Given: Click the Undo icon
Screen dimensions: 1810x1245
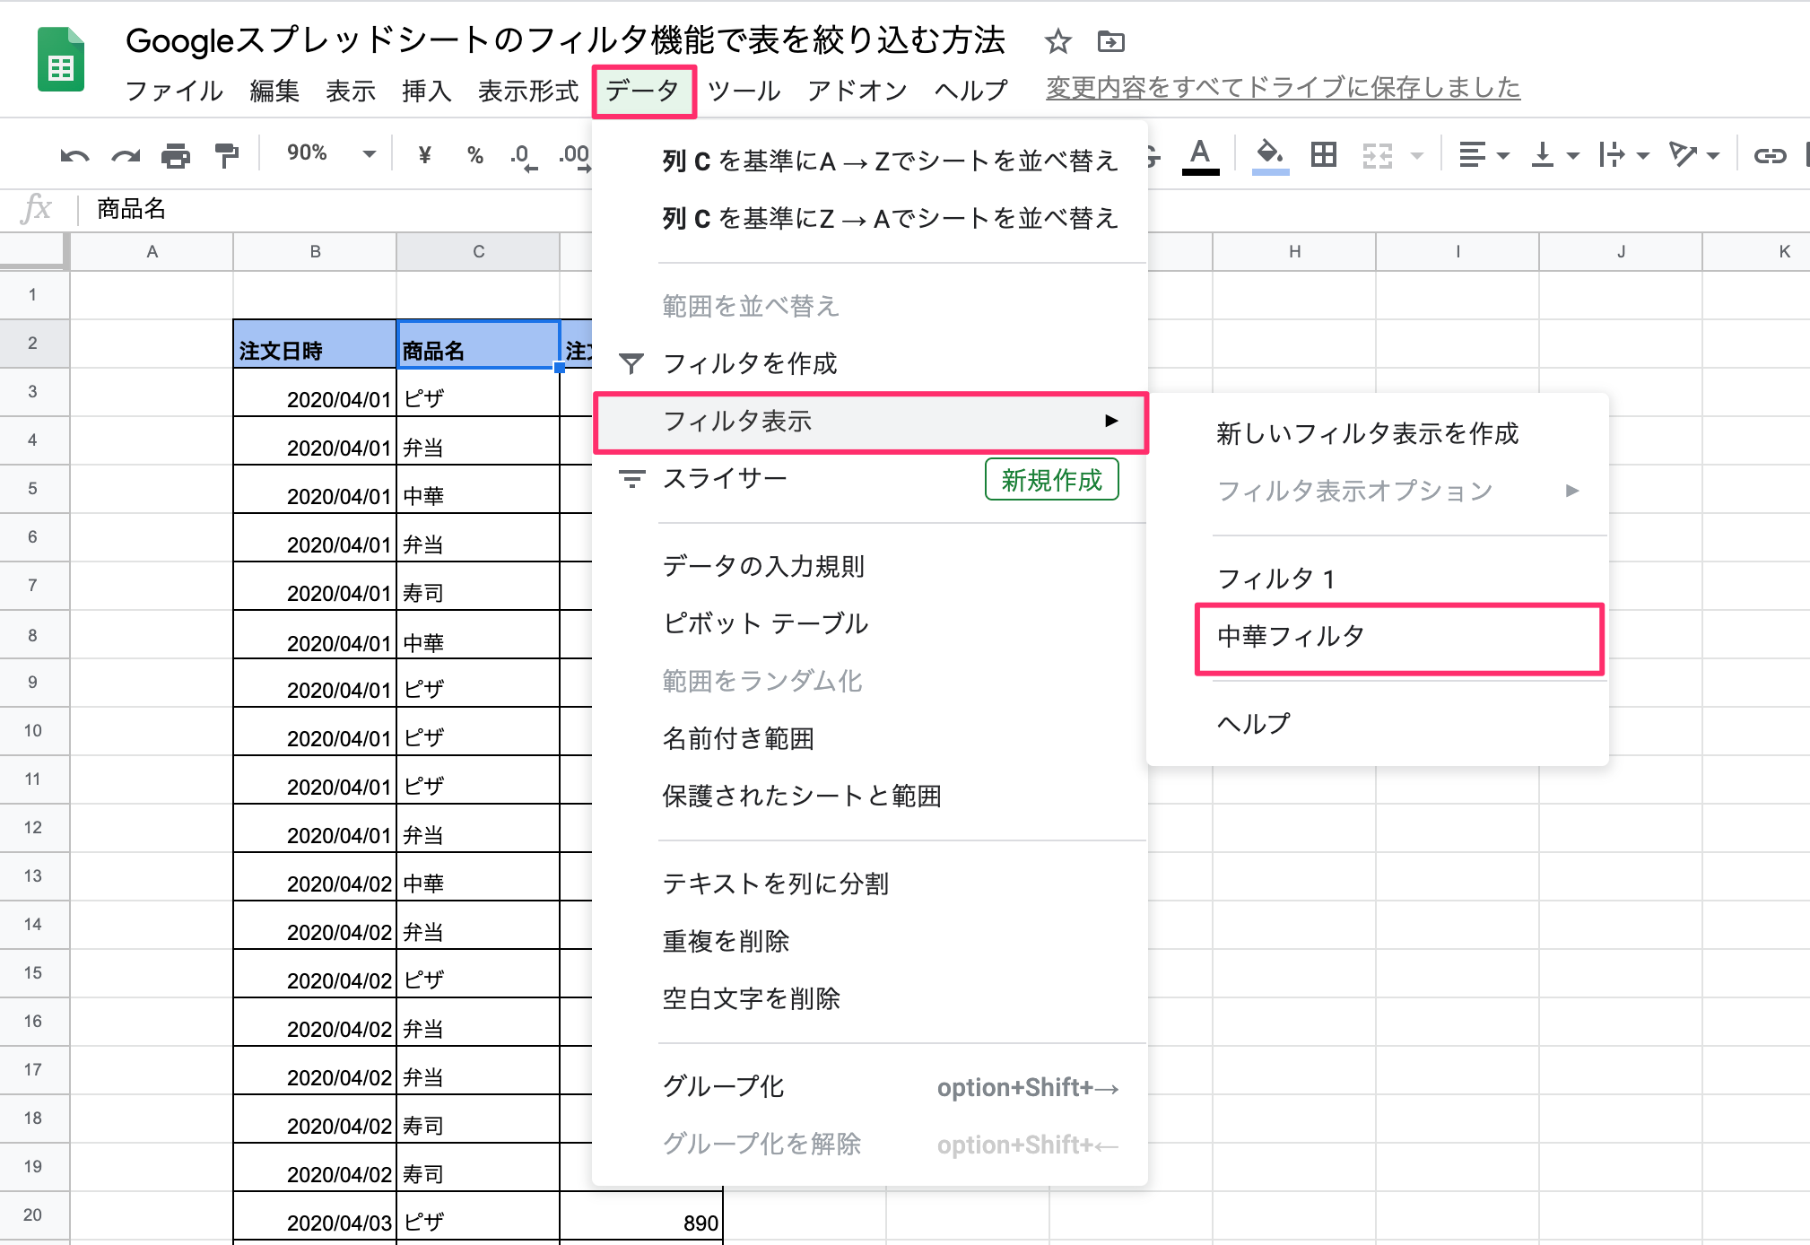Looking at the screenshot, I should pos(76,154).
